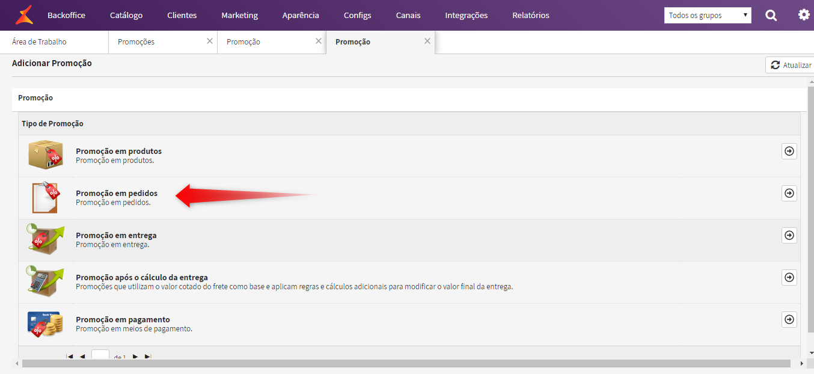Open Promoção em produtos with its arrow button
The image size is (814, 374).
tap(789, 151)
